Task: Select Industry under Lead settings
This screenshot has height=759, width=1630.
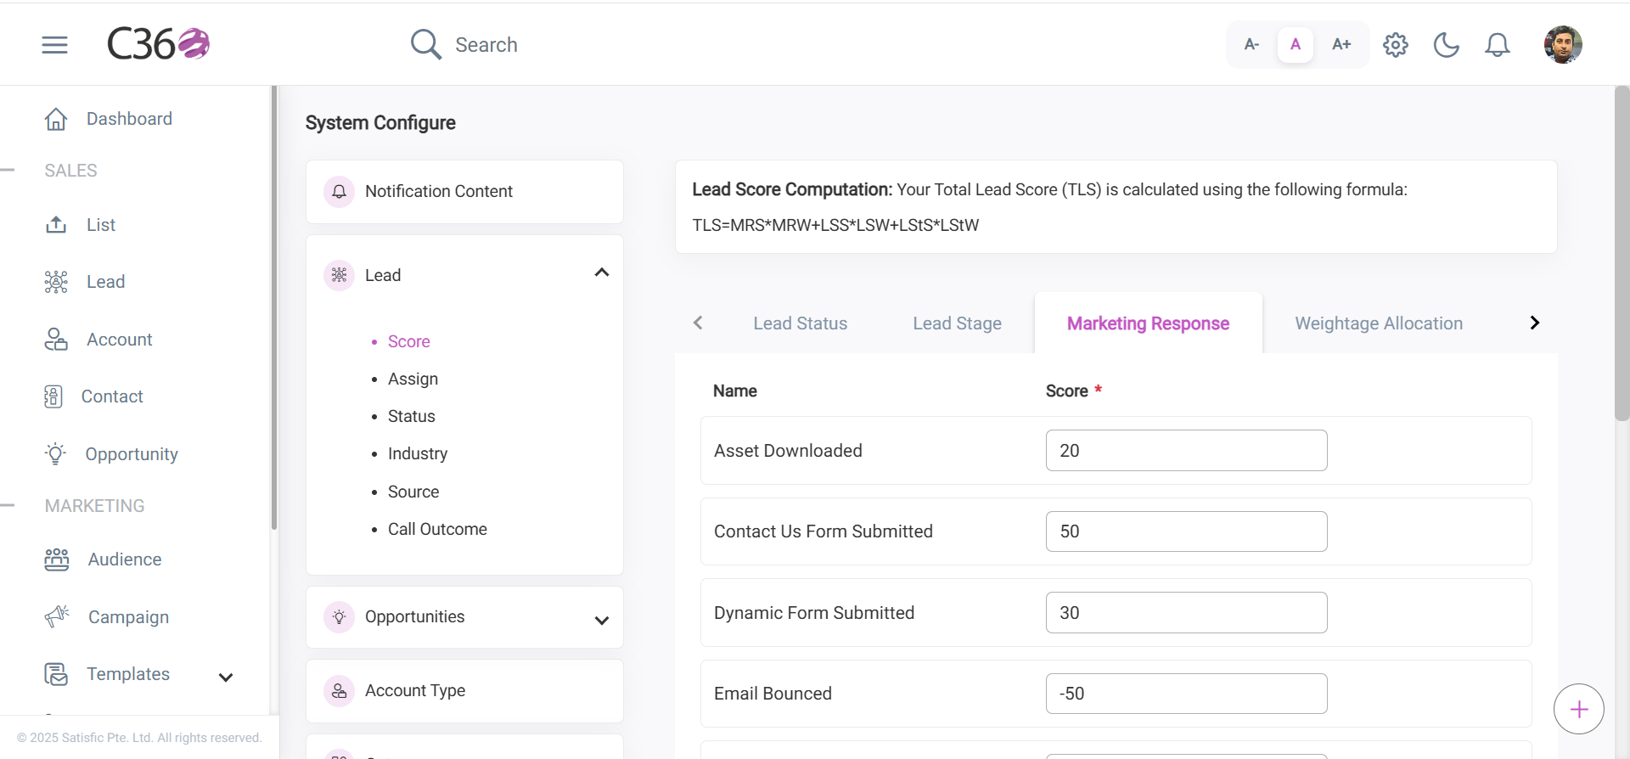Action: tap(418, 453)
